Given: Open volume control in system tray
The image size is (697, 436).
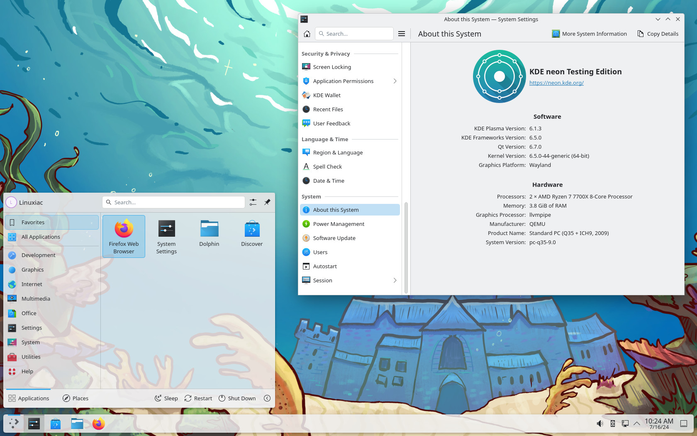Looking at the screenshot, I should point(600,424).
